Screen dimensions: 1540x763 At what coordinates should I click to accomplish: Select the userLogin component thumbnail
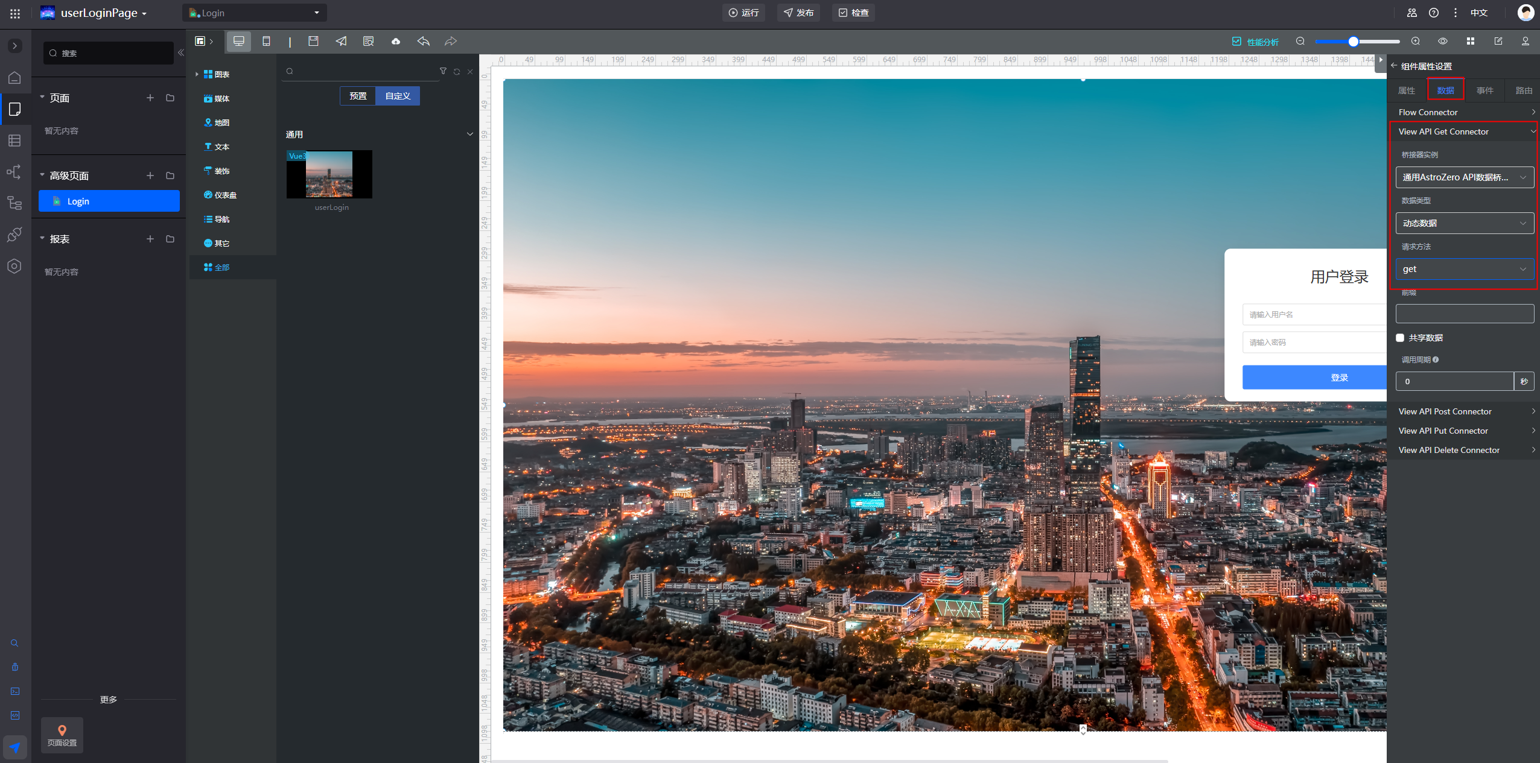tap(329, 174)
